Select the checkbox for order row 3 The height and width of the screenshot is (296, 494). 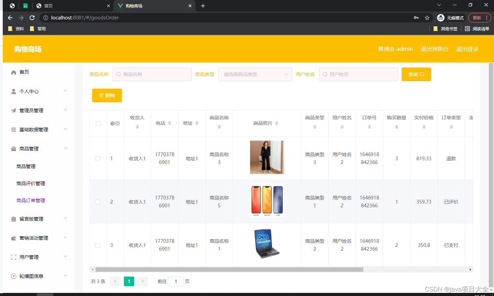point(98,245)
